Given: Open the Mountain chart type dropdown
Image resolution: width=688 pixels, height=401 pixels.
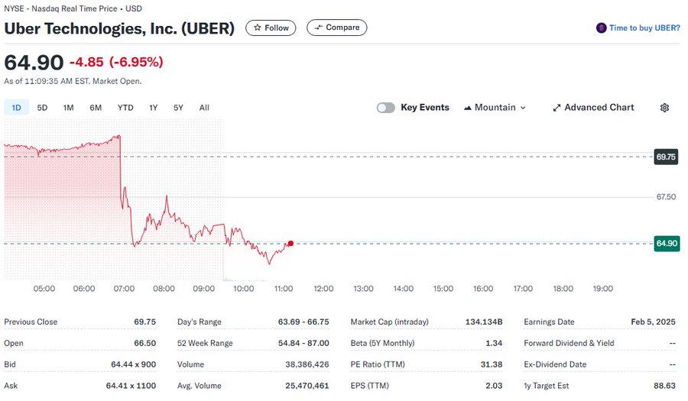Looking at the screenshot, I should click(495, 108).
